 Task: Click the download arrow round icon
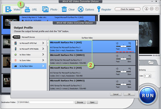(146, 9)
